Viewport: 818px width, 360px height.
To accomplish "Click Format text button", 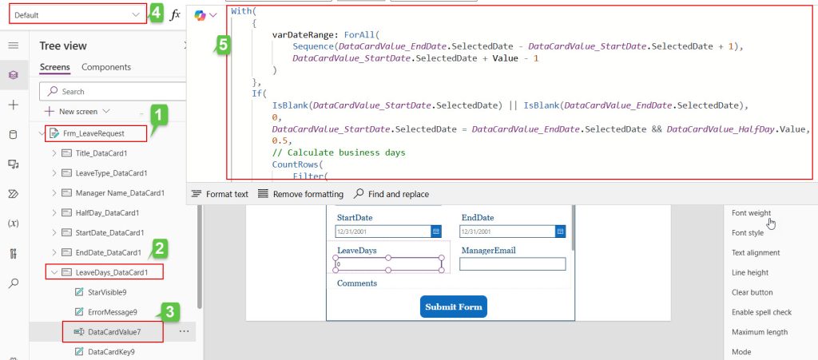I will [x=220, y=194].
